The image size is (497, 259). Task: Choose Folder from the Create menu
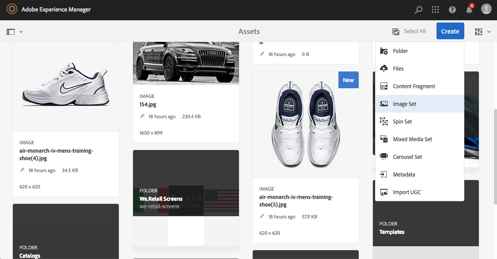pos(420,51)
